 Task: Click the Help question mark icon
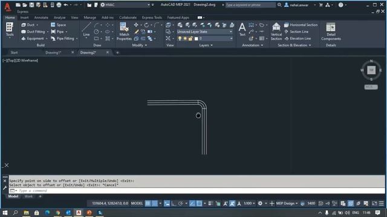coord(340,5)
